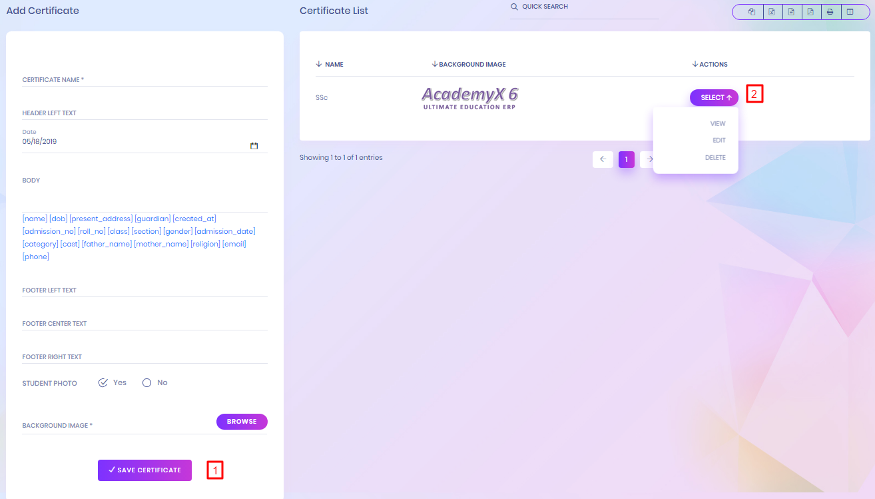Open the date picker calendar icon

[x=254, y=145]
